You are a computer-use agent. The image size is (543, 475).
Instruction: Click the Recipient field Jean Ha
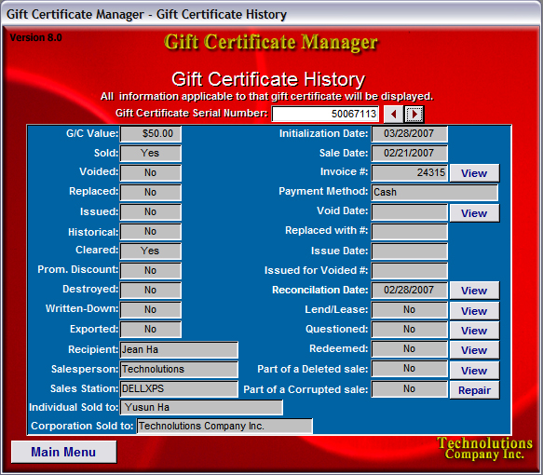pos(179,349)
